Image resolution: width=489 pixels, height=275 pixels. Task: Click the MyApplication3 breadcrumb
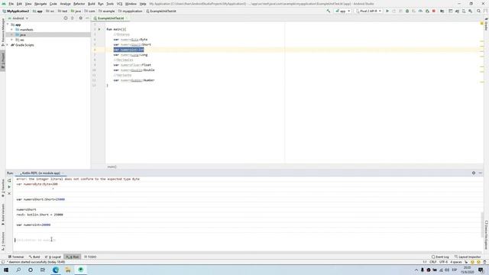tap(16, 11)
